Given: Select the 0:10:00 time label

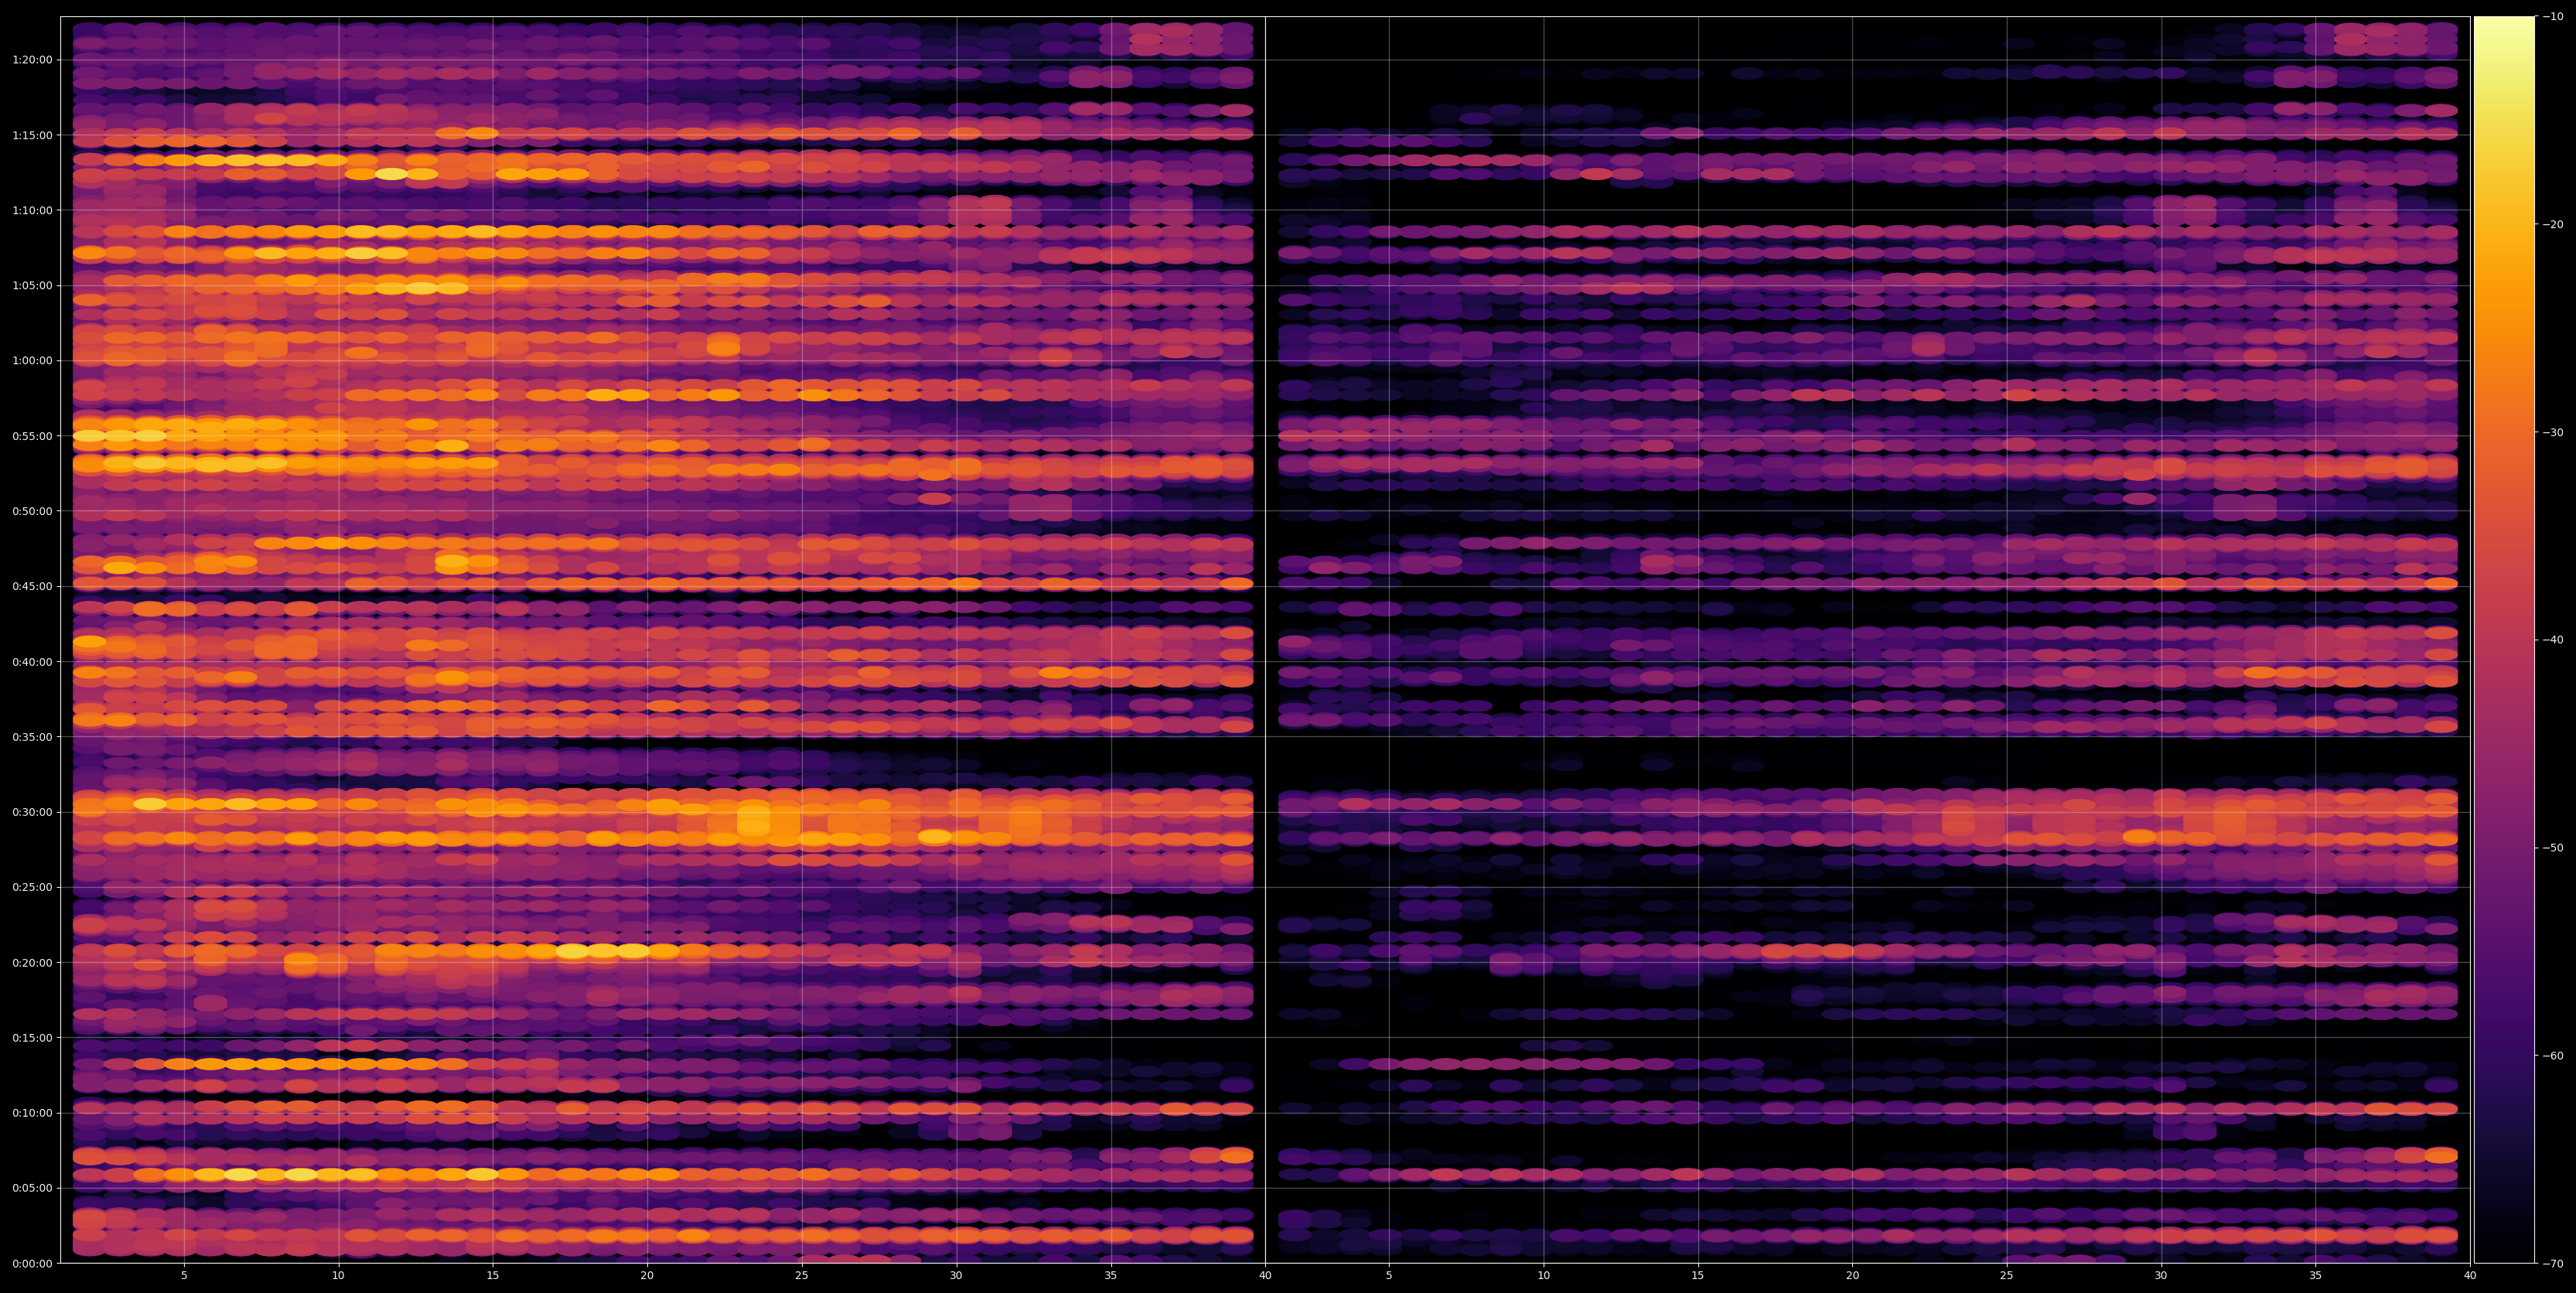Looking at the screenshot, I should click(x=32, y=1113).
